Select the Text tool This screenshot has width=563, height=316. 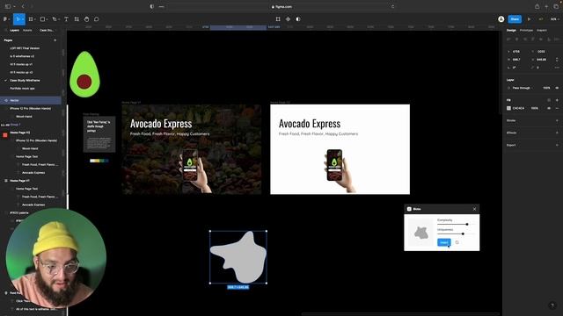point(66,19)
